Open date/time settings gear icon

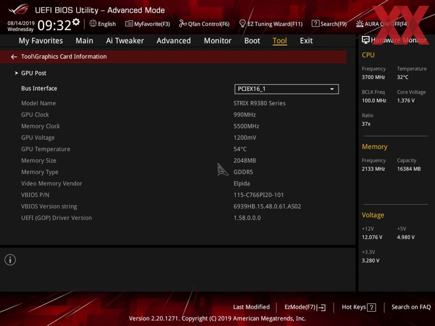76,22
